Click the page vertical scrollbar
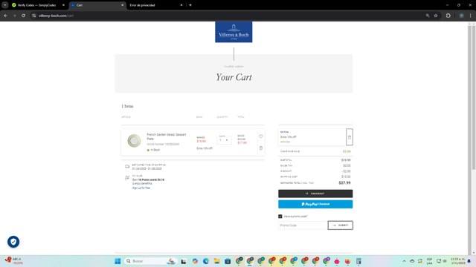This screenshot has height=267, width=476. click(474, 97)
